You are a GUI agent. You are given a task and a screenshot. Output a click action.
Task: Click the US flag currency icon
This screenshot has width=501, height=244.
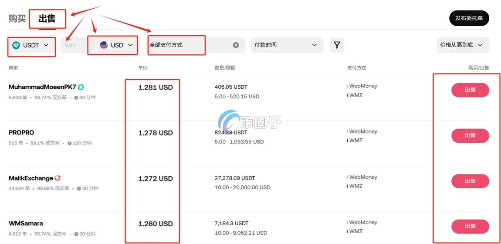[x=104, y=45]
